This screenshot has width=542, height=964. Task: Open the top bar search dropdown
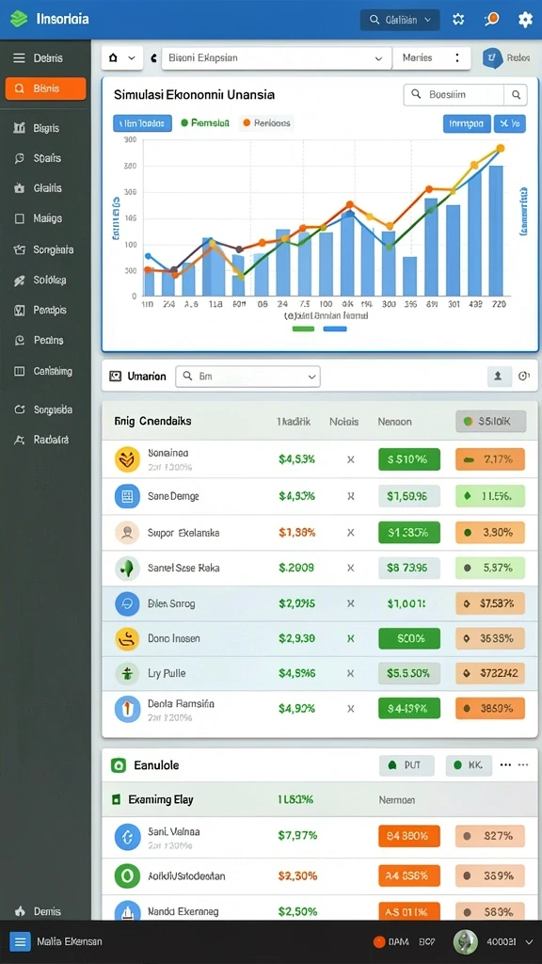400,20
